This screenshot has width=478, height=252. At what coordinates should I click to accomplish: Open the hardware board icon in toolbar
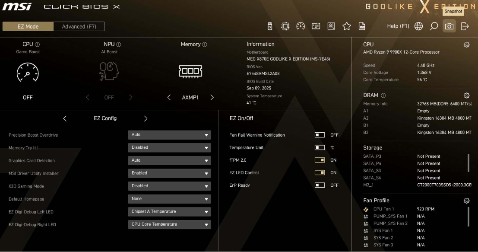click(331, 26)
